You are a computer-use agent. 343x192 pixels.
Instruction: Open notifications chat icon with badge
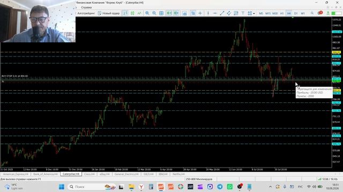(320, 13)
